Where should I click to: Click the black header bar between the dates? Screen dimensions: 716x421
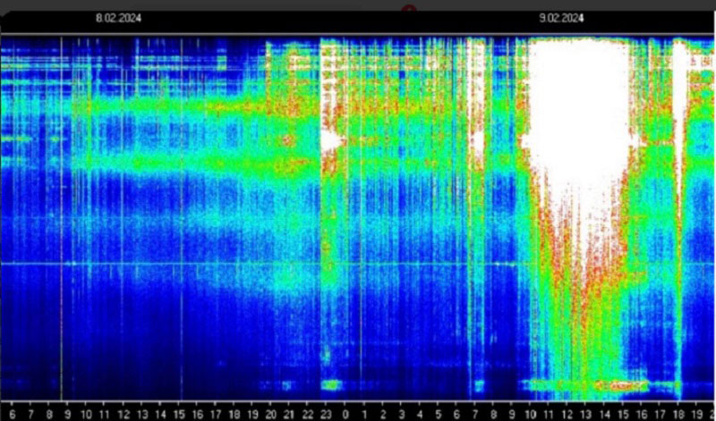click(340, 18)
